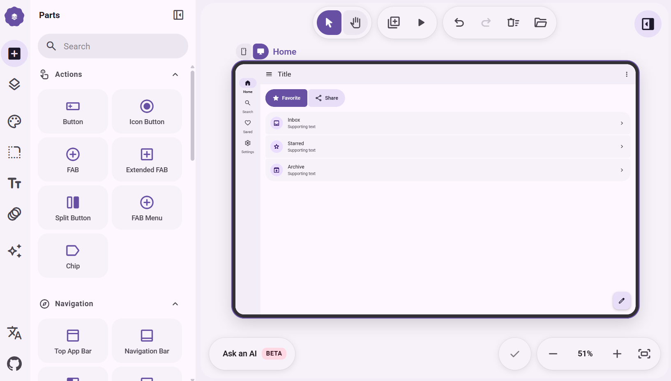Click the chevron on the Archive row
This screenshot has width=671, height=381.
(x=622, y=170)
